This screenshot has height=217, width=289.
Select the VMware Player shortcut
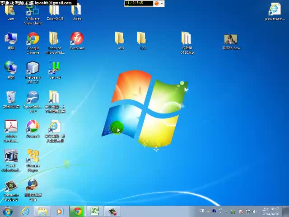[x=33, y=160]
